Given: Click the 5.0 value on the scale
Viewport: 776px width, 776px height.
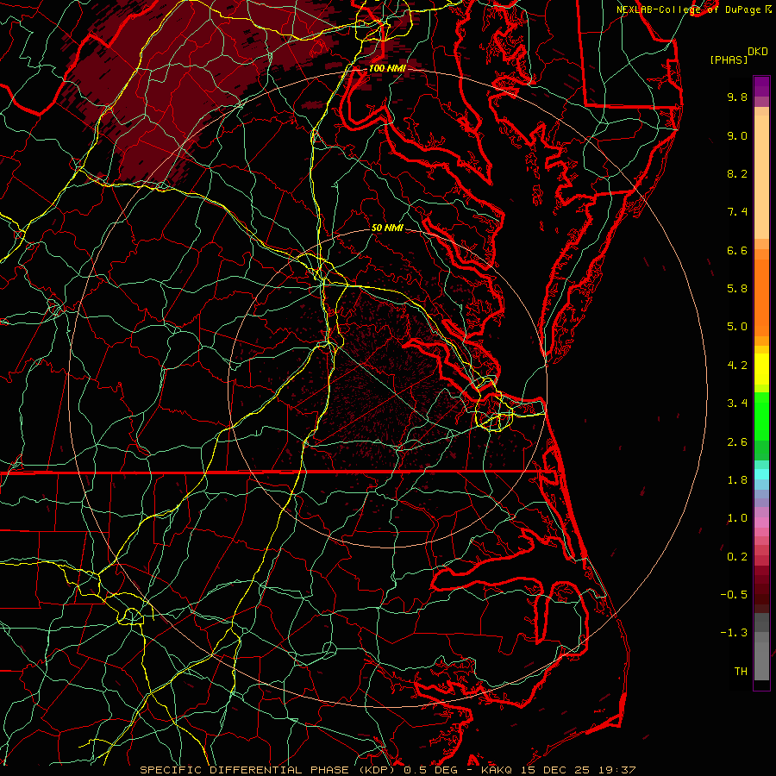Looking at the screenshot, I should [x=737, y=327].
